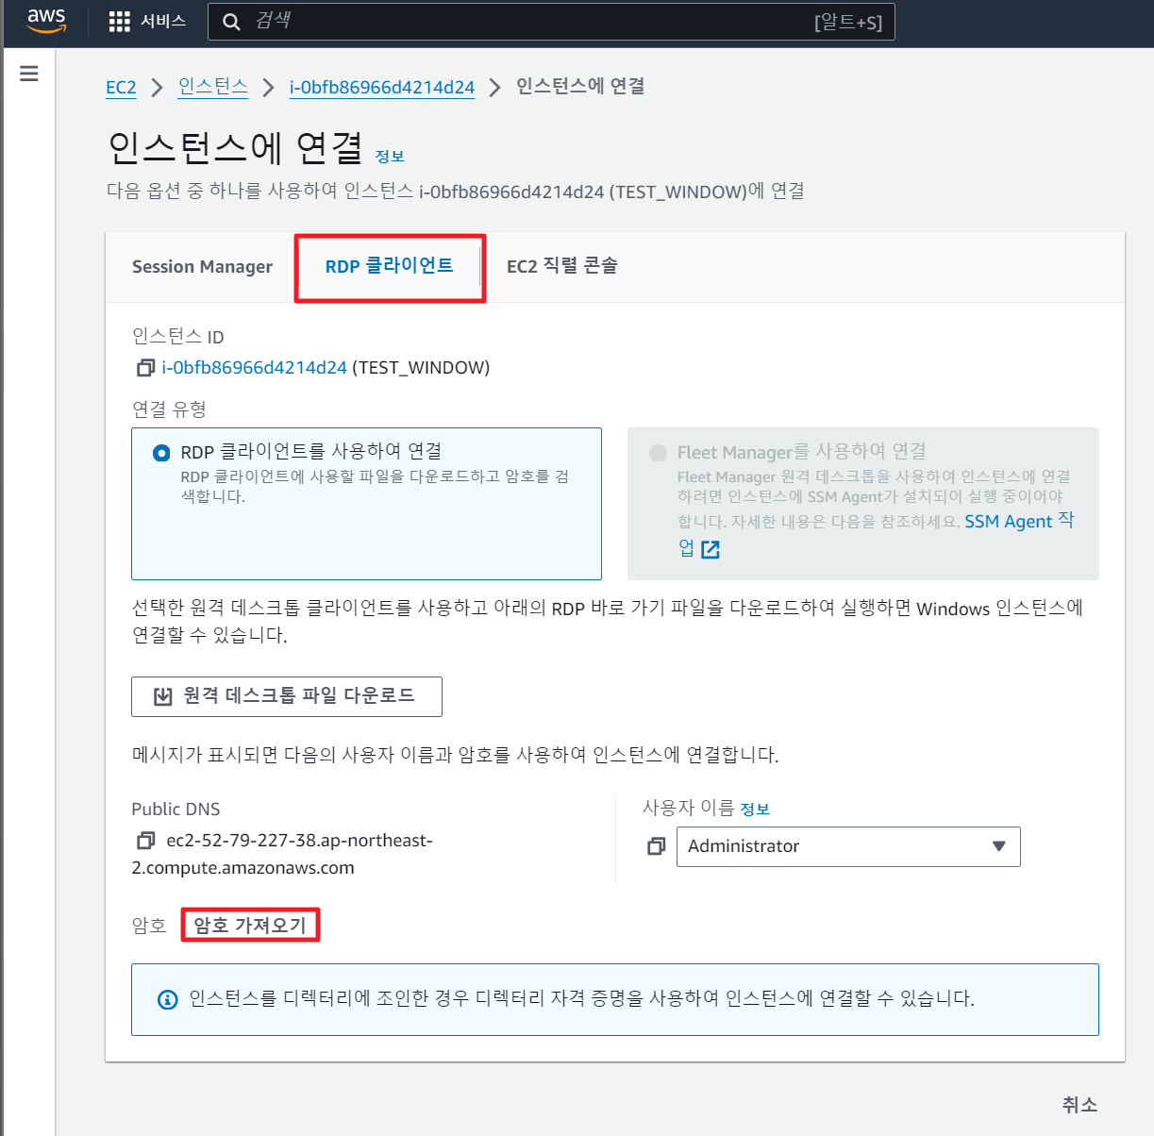The height and width of the screenshot is (1136, 1154).
Task: Open instance ID link under 인스턴스 ID
Action: pos(255,367)
